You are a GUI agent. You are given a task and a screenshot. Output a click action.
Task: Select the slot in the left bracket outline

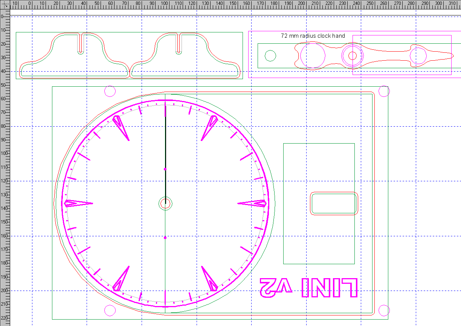click(80, 44)
